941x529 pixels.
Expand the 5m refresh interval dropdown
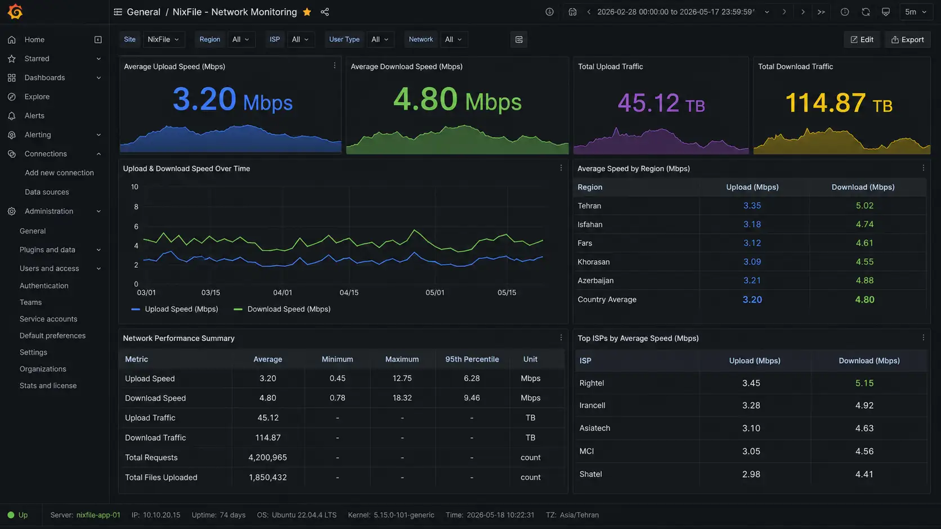pos(915,12)
